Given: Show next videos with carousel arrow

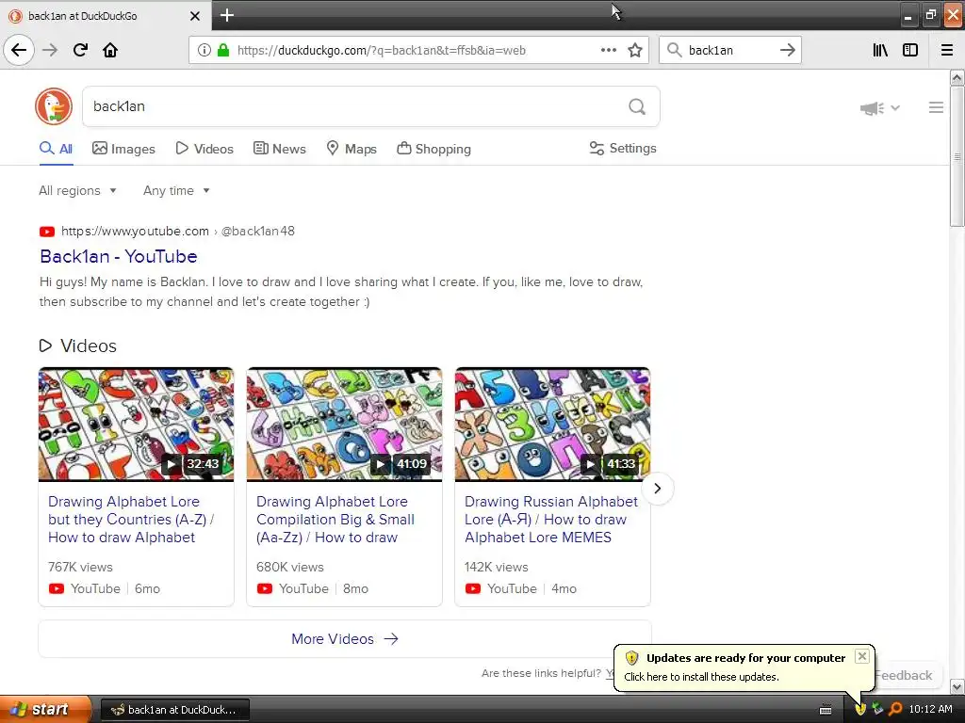Looking at the screenshot, I should click(657, 489).
